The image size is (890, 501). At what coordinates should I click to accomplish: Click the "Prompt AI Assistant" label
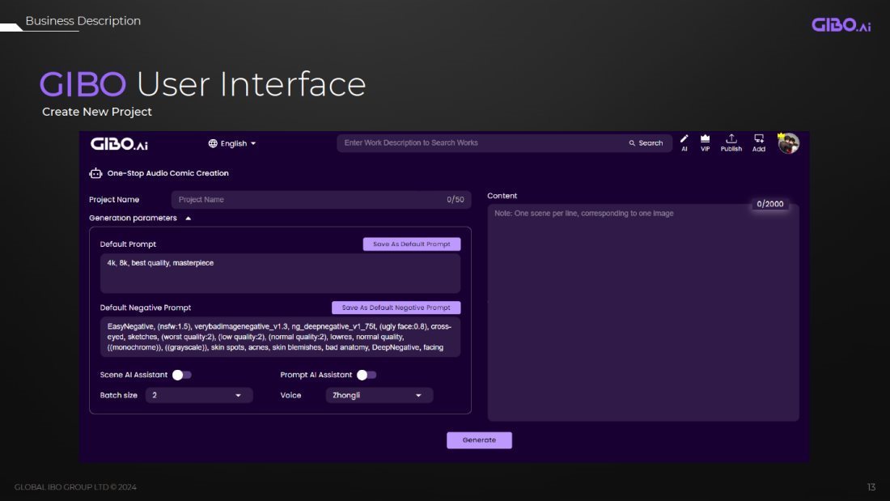pos(316,375)
